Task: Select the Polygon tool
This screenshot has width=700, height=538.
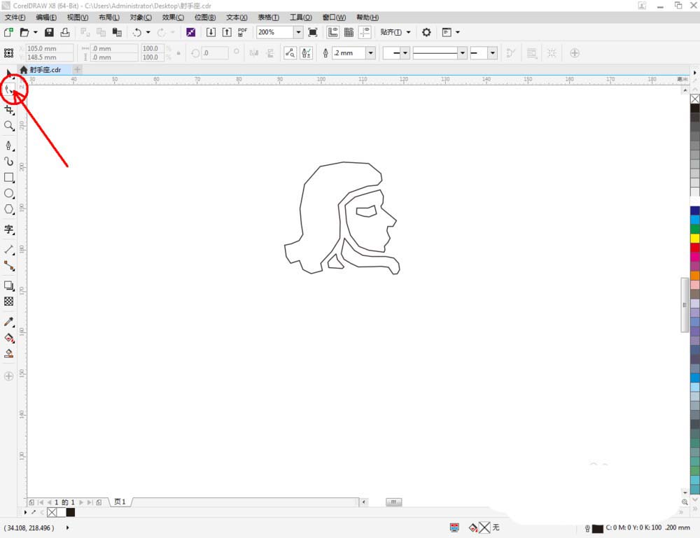Action: (9, 209)
